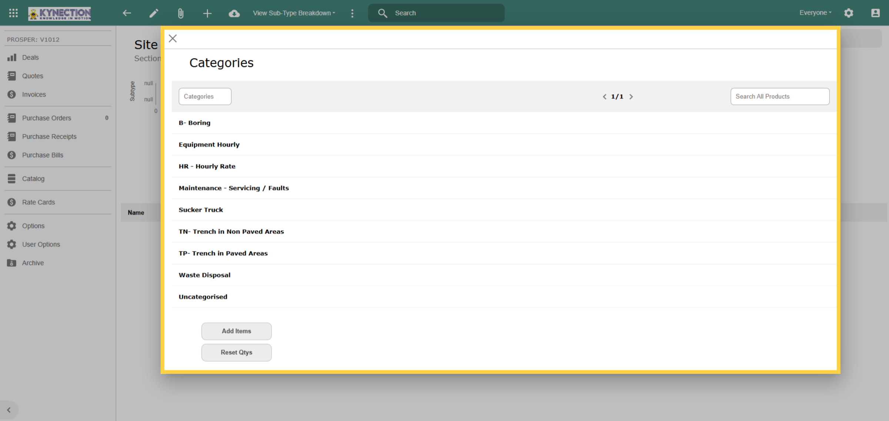Open the Everyone filter dropdown
The width and height of the screenshot is (889, 421).
pos(815,13)
